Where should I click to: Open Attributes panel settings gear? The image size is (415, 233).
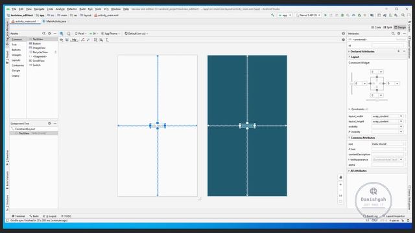[x=399, y=34]
